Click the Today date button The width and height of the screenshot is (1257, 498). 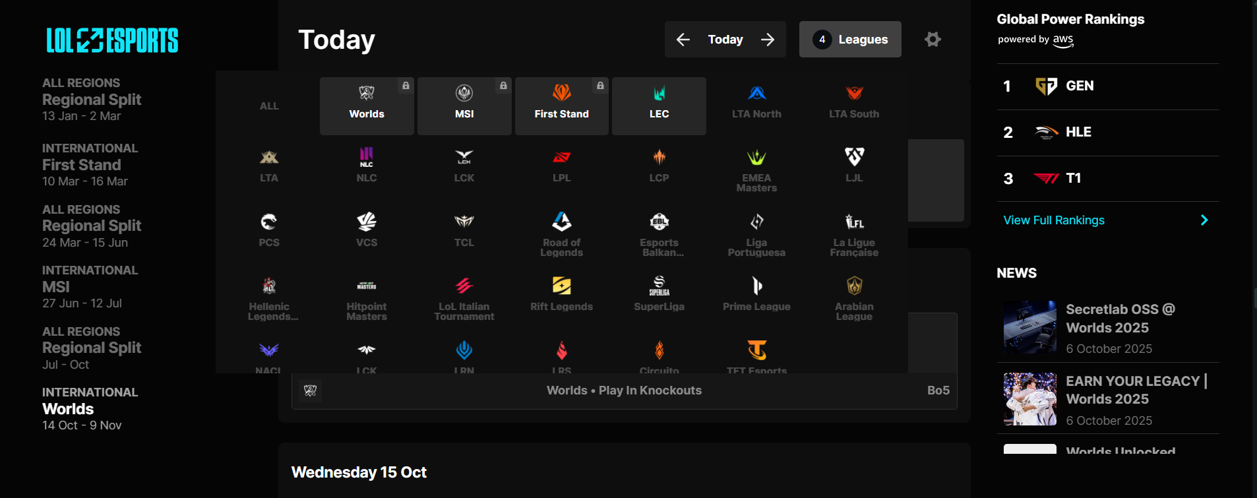pos(725,40)
